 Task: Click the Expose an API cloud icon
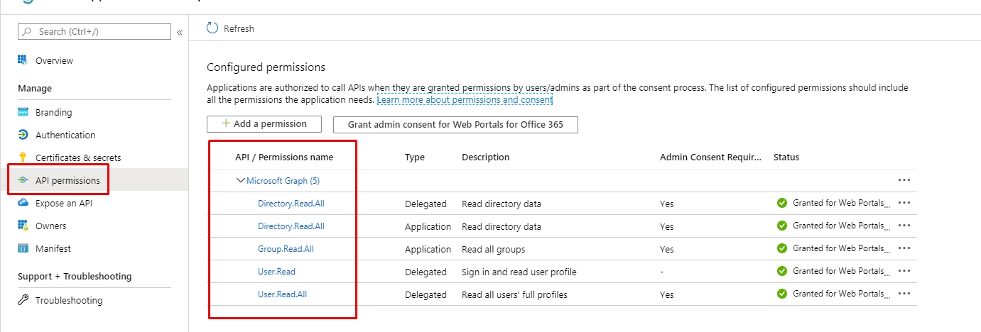pos(23,203)
